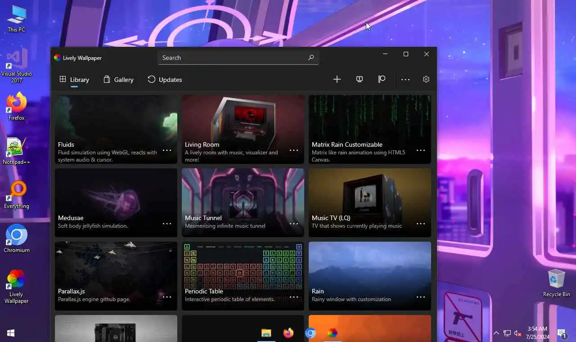
Task: Select Recycle Bin desktop icon
Action: tap(556, 283)
